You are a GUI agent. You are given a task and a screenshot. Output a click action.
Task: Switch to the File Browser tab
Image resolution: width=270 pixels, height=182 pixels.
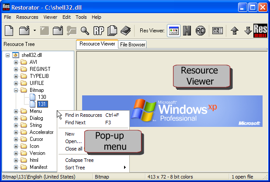tap(132, 44)
